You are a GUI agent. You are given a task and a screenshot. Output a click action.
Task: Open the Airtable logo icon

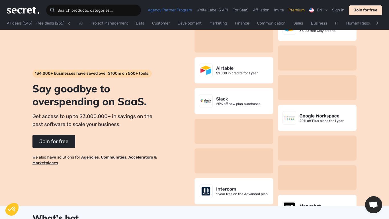coord(206,70)
